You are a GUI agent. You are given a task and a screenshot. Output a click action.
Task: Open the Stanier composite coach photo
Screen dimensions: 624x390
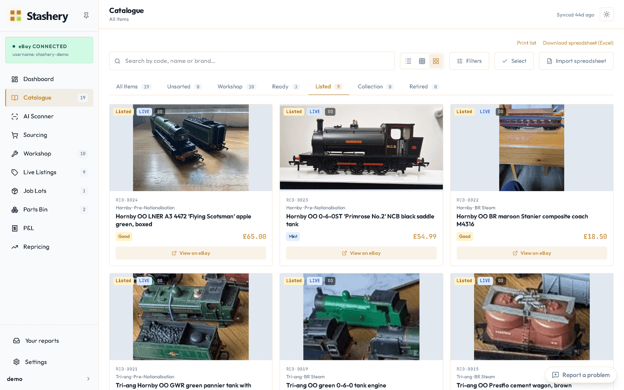(532, 148)
